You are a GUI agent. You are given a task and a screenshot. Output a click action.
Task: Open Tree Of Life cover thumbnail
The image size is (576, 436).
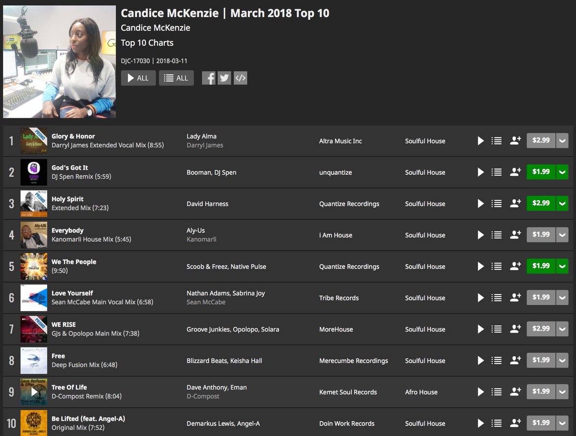34,392
